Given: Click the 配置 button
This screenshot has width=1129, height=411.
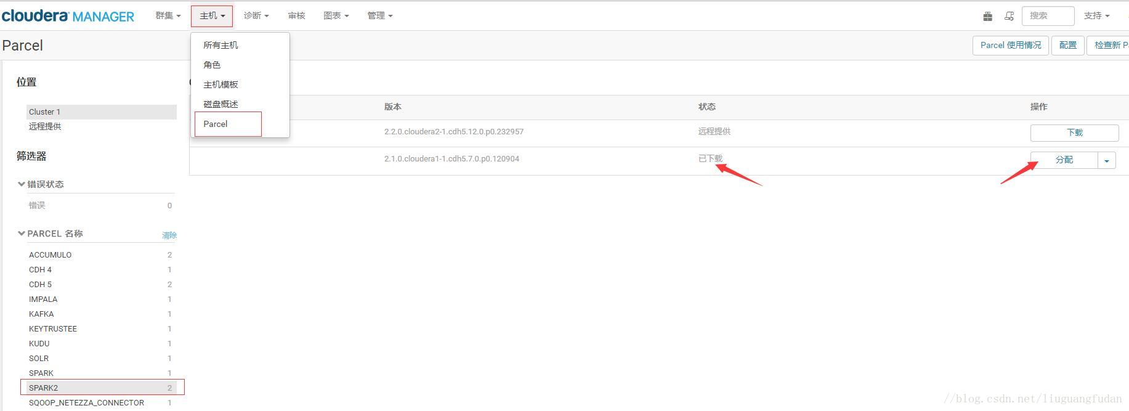Looking at the screenshot, I should (1068, 46).
